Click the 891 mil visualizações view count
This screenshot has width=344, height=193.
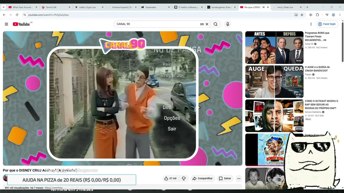pyautogui.click(x=17, y=188)
